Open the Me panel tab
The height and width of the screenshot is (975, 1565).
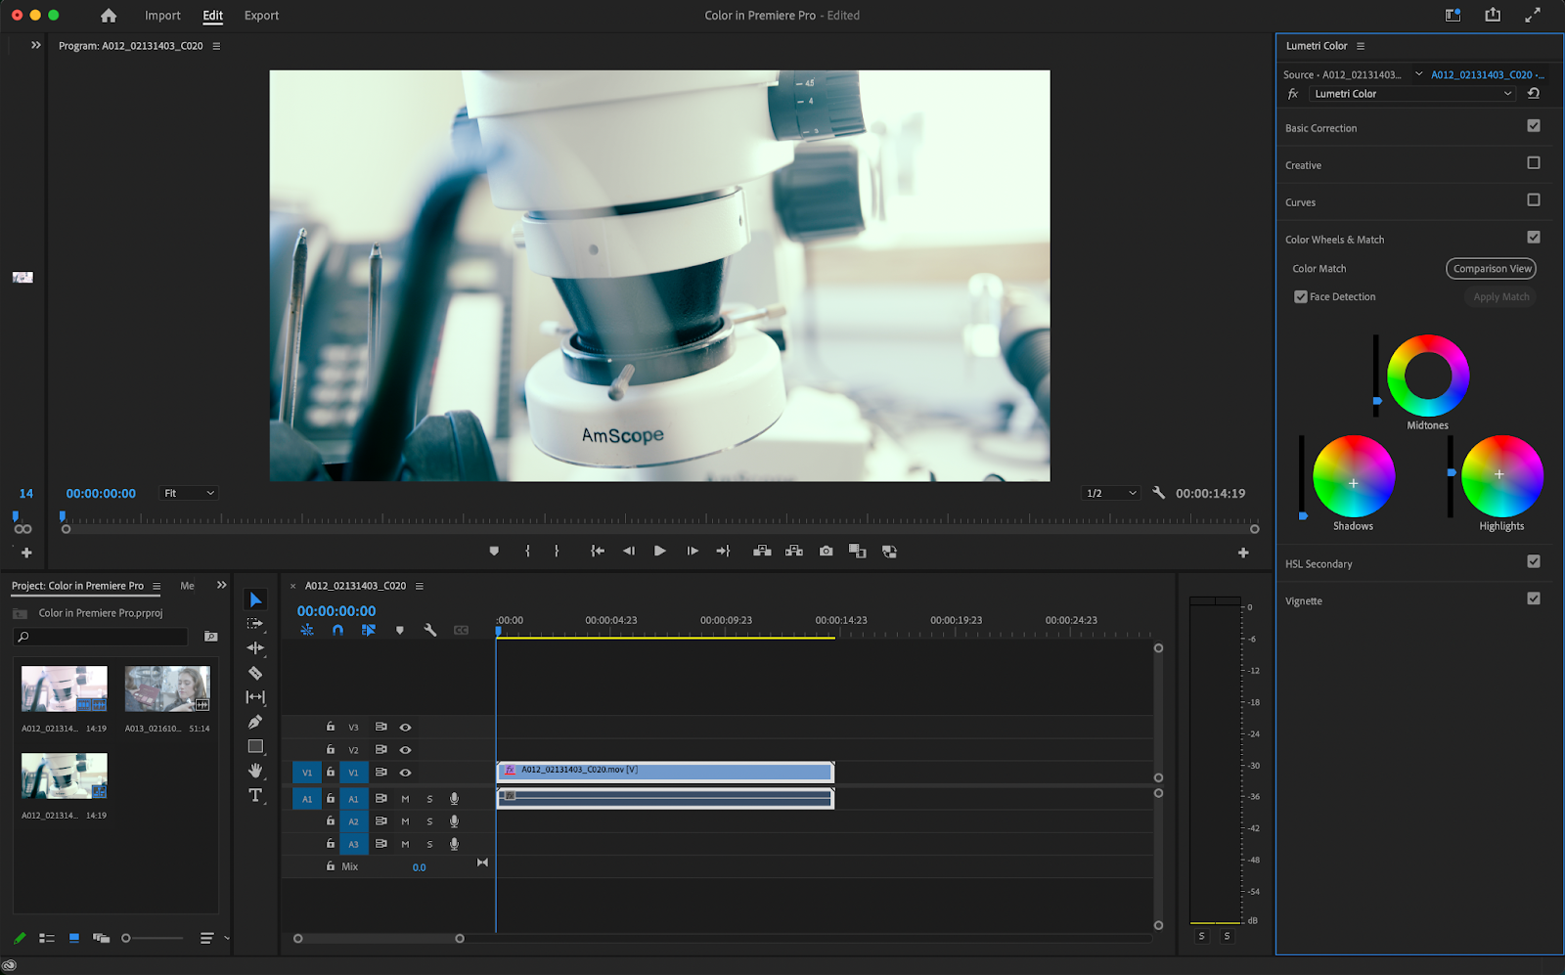[x=187, y=586]
